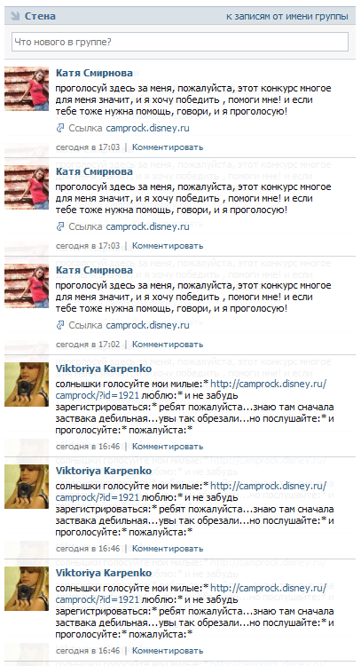Collapse the Стена wall section header
The width and height of the screenshot is (361, 666).
point(40,16)
